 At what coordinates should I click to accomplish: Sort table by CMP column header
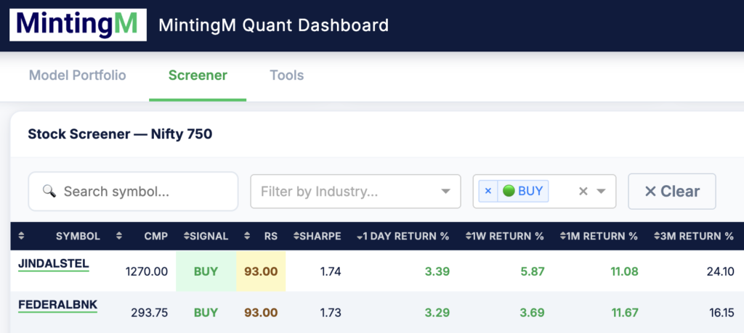154,236
